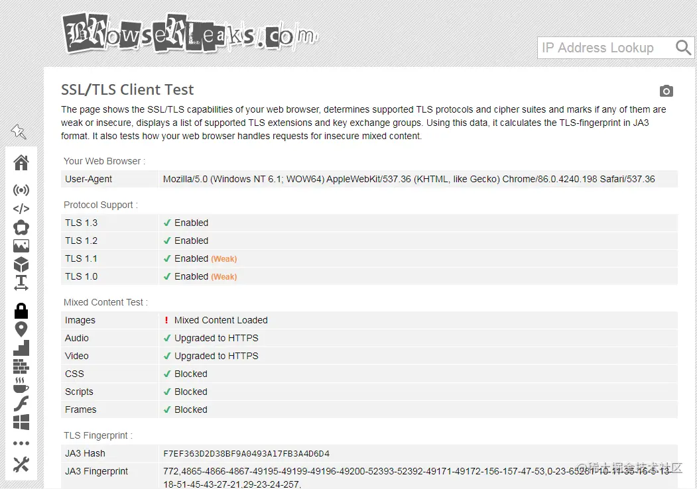Open the Silverlight Windows logo icon
697x489 pixels.
click(x=21, y=422)
